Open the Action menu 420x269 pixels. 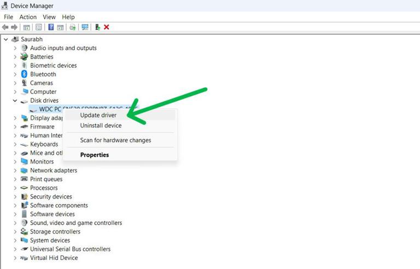coord(28,17)
